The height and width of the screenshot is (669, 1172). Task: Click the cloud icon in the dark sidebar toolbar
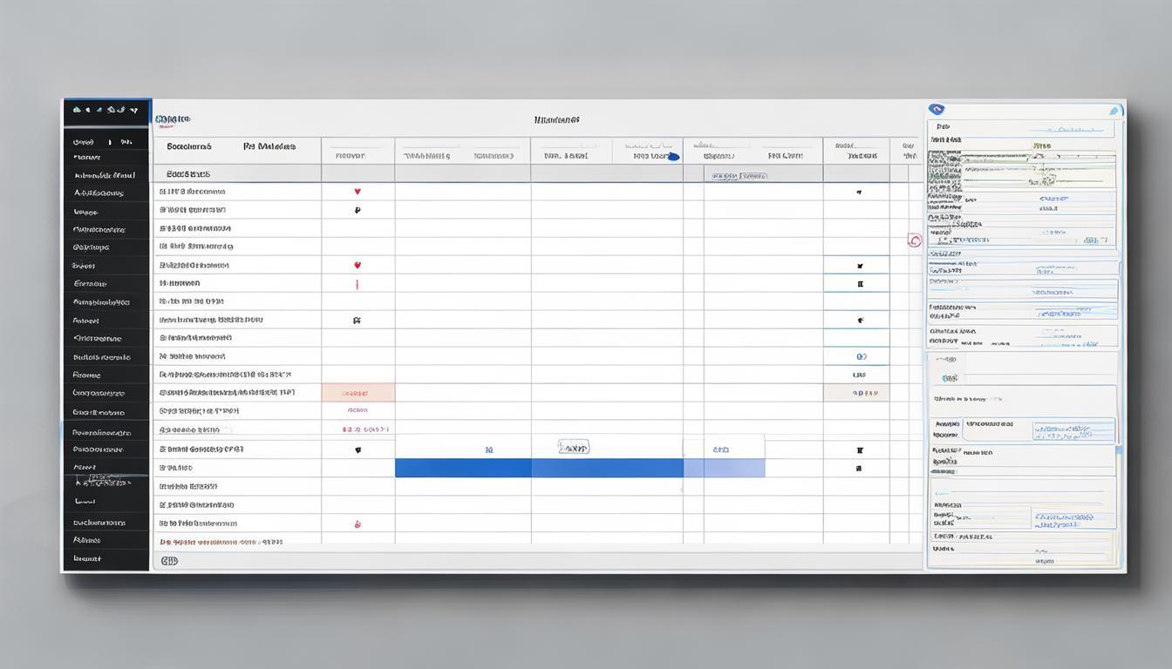pos(77,111)
